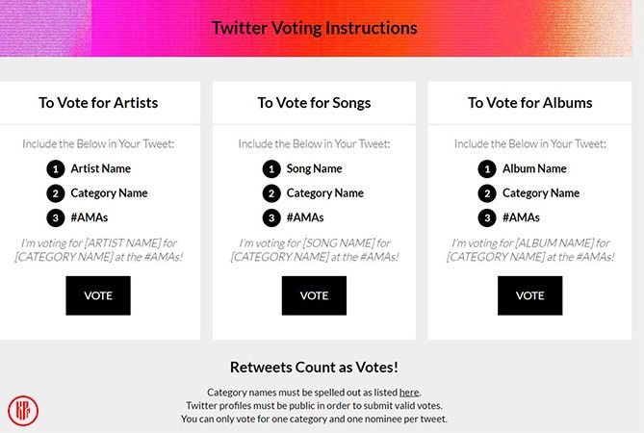Select the number 1 bullet beside Song Name
This screenshot has height=433, width=644.
[272, 168]
